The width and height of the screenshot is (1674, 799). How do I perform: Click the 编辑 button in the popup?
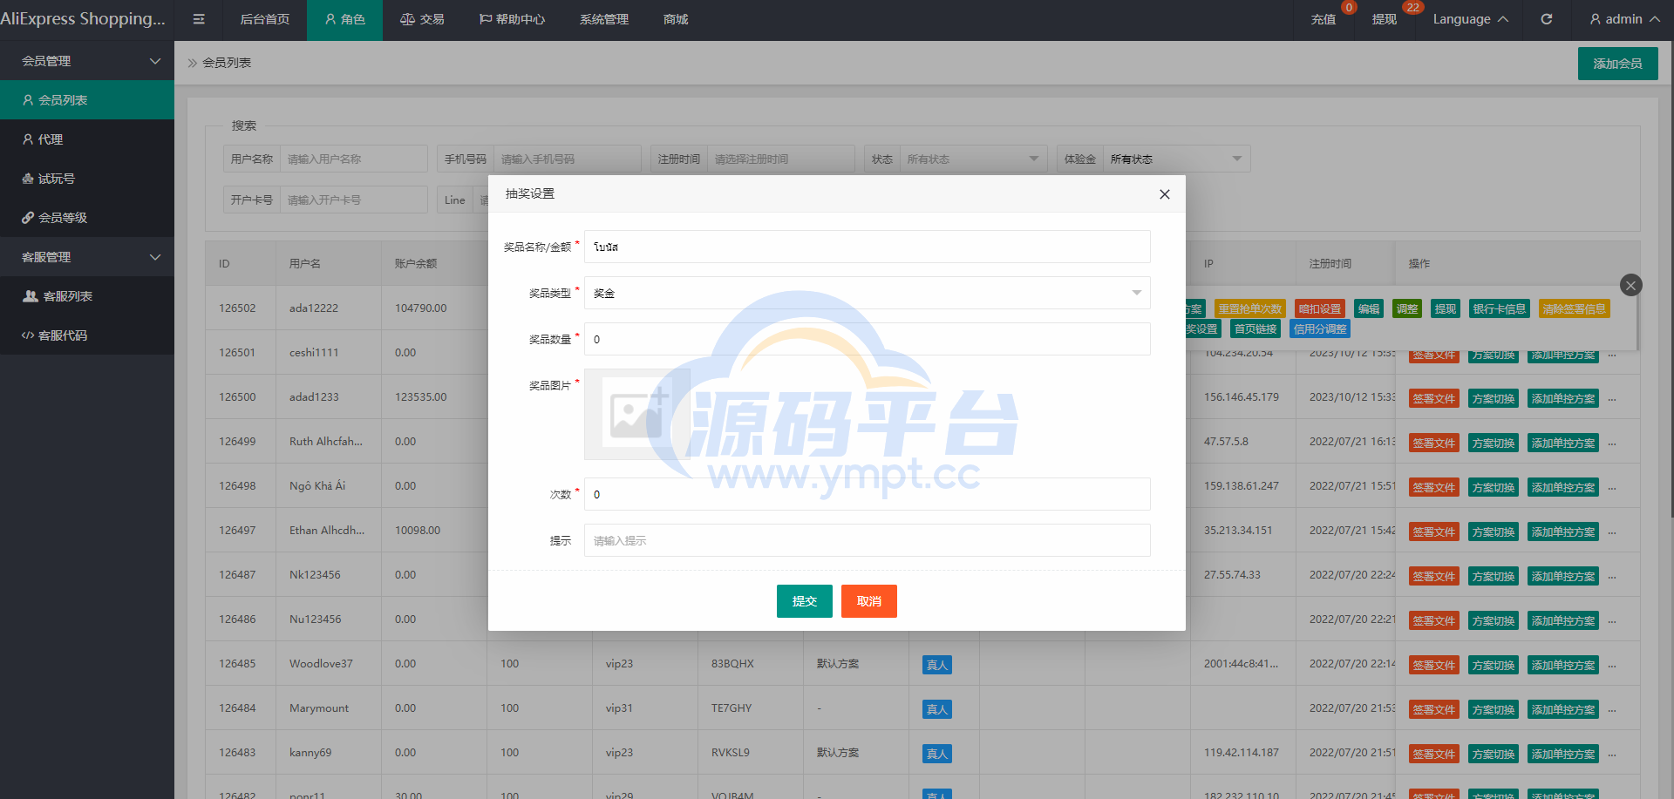coord(1369,309)
